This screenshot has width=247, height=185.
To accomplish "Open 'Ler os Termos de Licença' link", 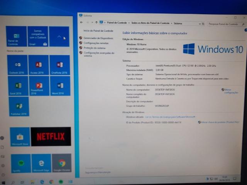I will (x=170, y=117).
